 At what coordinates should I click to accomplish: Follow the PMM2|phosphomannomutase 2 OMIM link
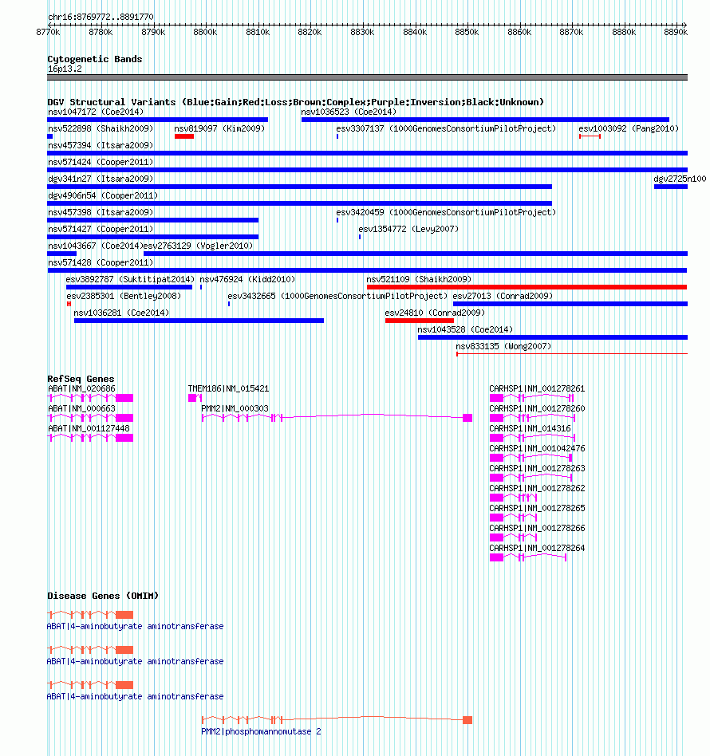261,731
